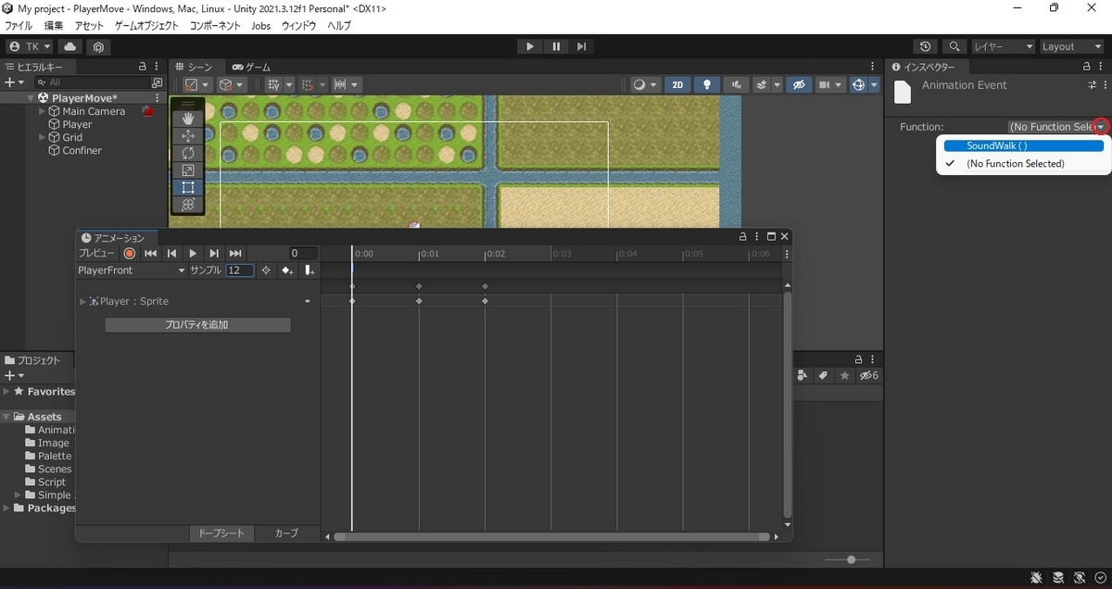This screenshot has height=589, width=1112.
Task: Open the Jobs menu
Action: click(x=260, y=26)
